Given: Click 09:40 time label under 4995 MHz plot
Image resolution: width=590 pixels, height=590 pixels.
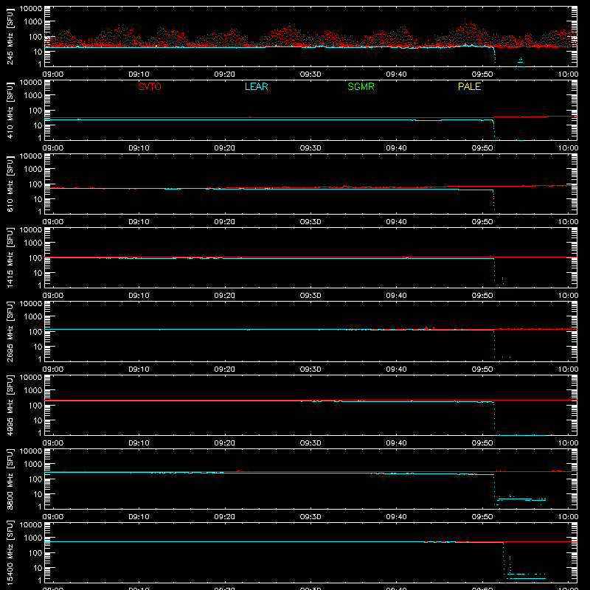Looking at the screenshot, I should [x=396, y=443].
